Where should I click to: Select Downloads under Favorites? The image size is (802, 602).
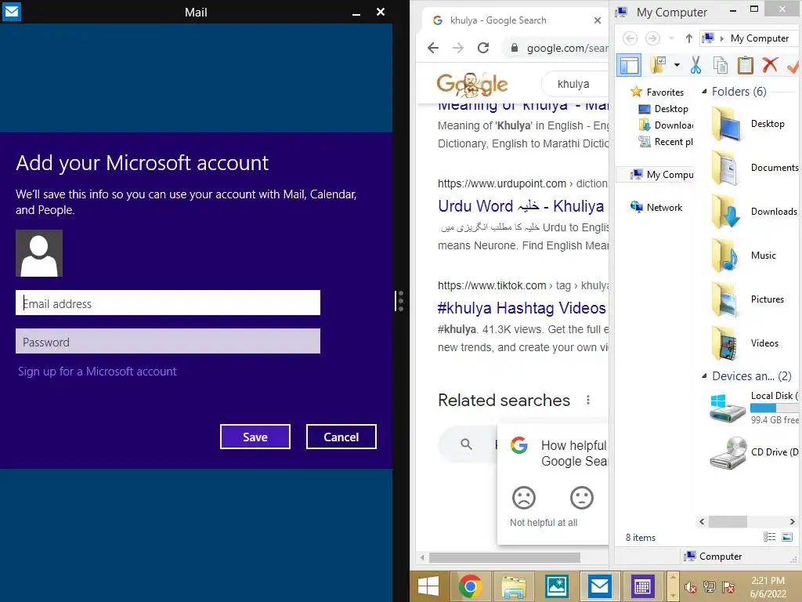click(666, 125)
